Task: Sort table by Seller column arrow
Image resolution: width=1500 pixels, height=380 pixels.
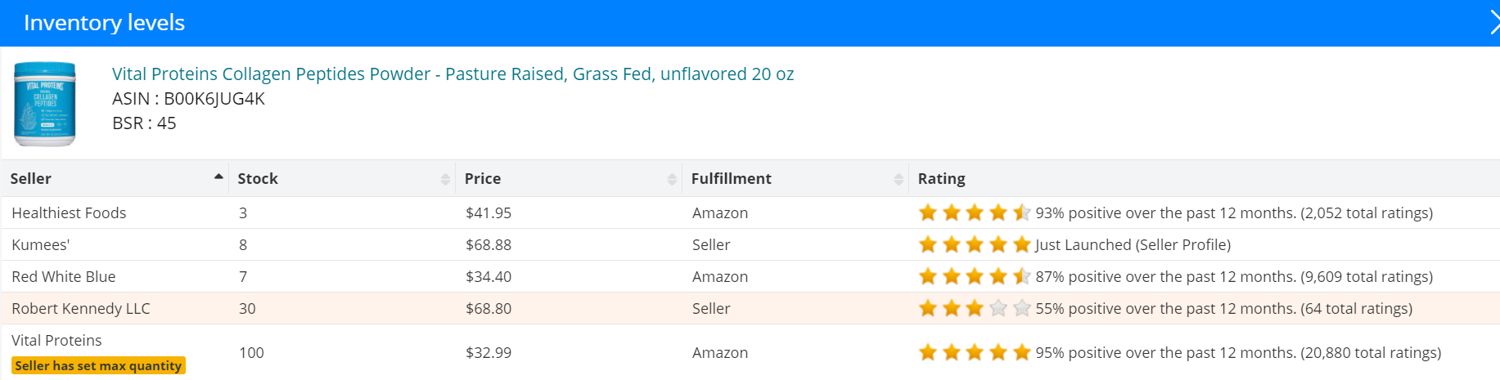Action: click(218, 177)
